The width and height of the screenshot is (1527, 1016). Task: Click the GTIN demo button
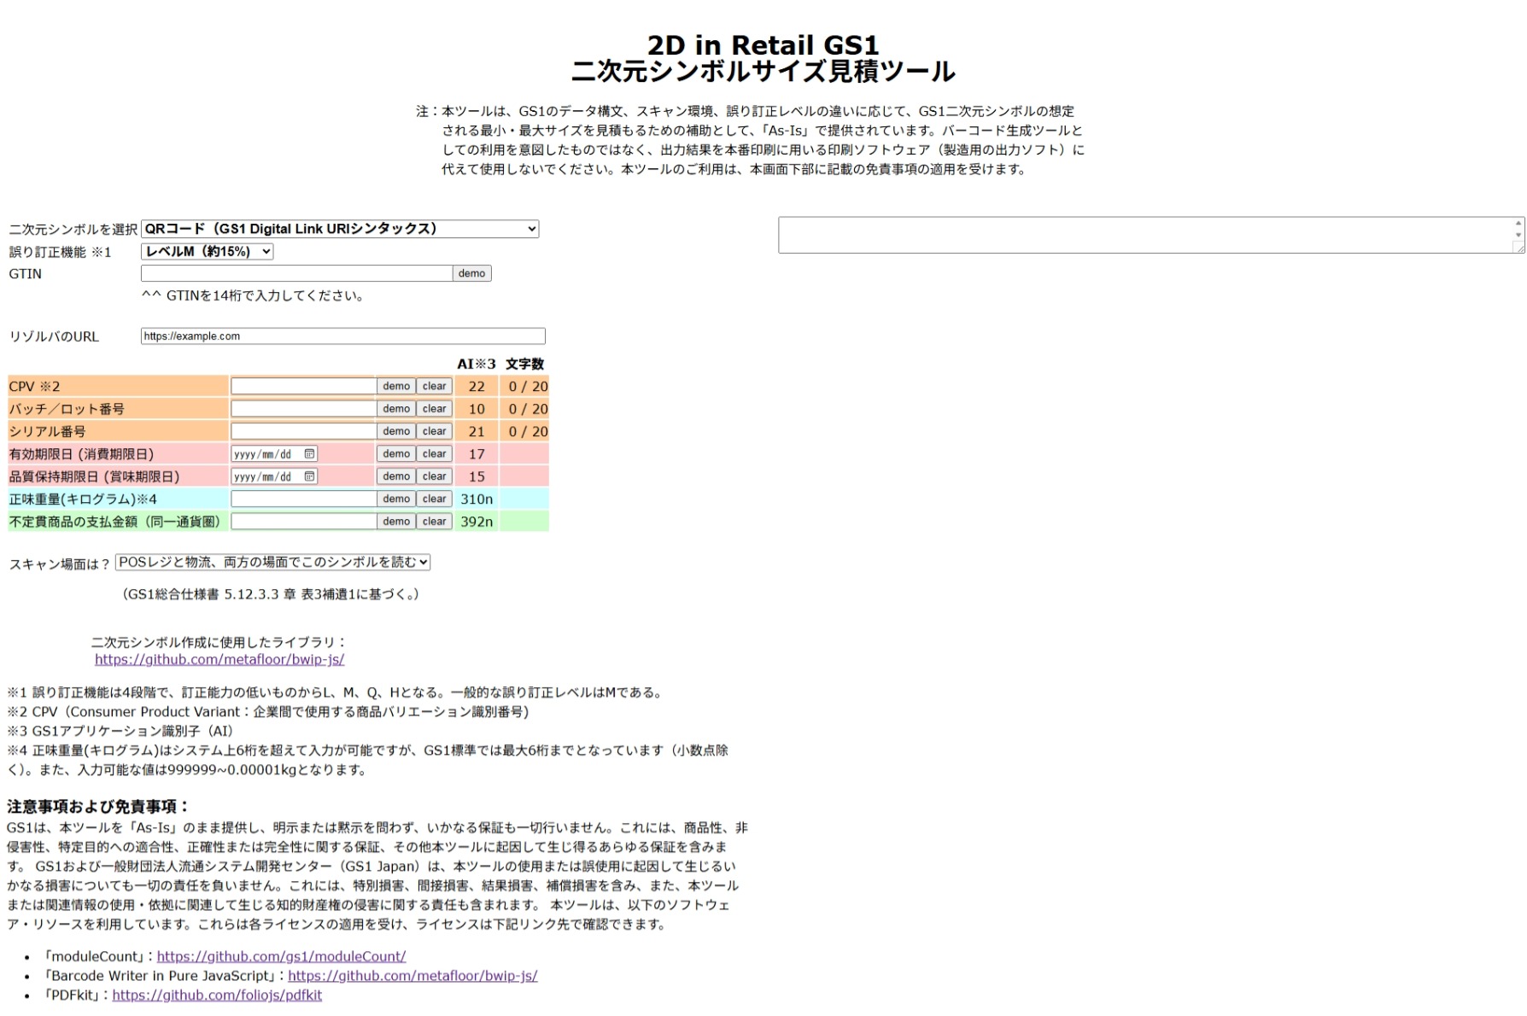point(471,272)
